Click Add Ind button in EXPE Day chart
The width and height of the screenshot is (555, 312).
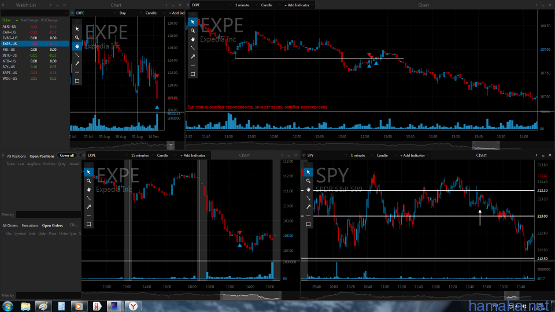click(176, 13)
